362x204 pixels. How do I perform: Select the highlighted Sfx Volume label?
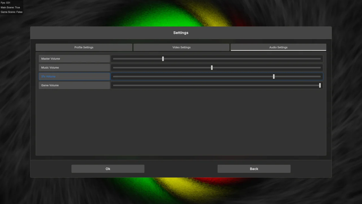click(x=74, y=76)
